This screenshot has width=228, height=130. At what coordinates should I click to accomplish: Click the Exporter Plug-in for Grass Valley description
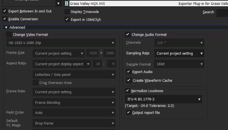[x=203, y=3]
